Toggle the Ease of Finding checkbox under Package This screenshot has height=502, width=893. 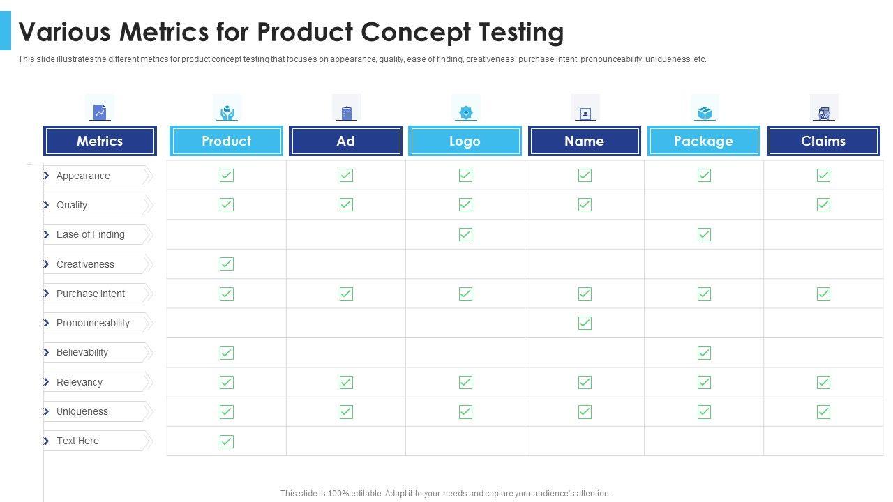[704, 234]
